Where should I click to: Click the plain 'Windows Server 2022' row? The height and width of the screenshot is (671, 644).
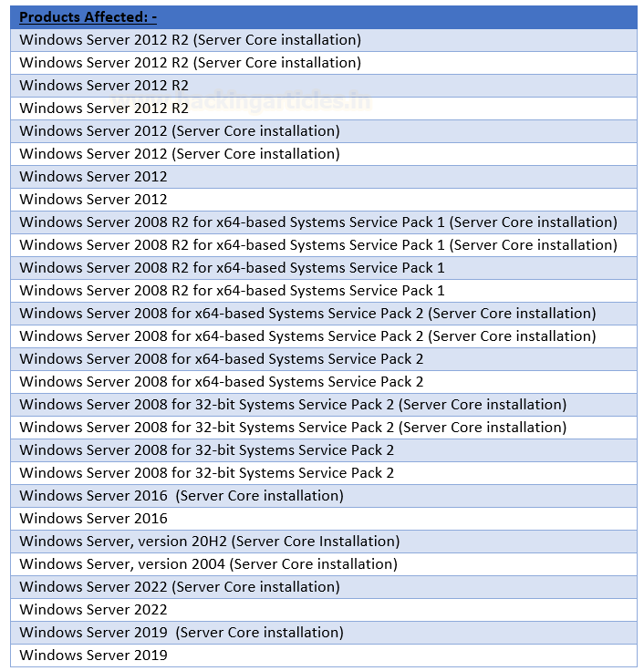(x=324, y=610)
